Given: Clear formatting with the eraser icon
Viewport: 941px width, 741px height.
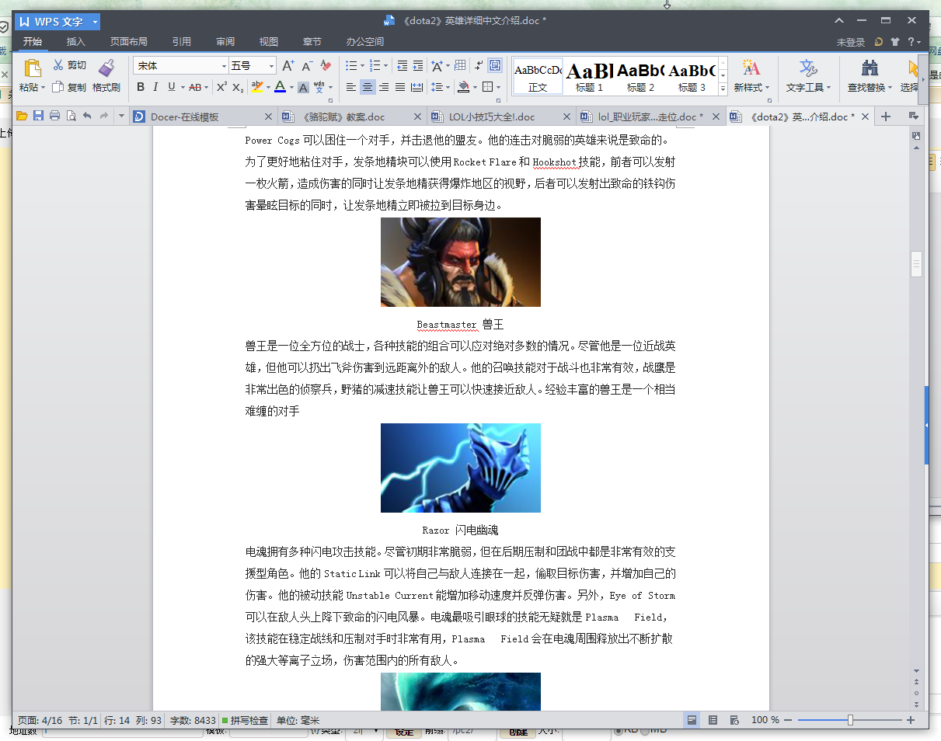Looking at the screenshot, I should [x=326, y=66].
